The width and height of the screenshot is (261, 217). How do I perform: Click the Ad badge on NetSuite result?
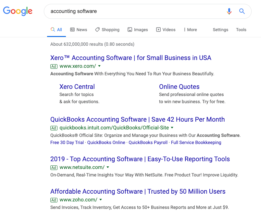point(54,168)
